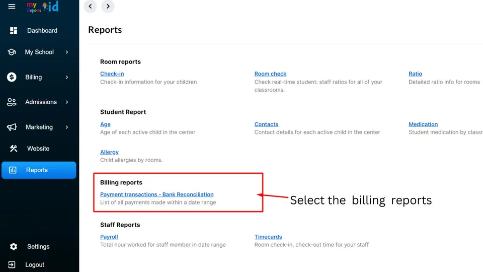Screen dimensions: 483x272
Task: Expand the Admissions submenu chevron
Action: pos(67,102)
